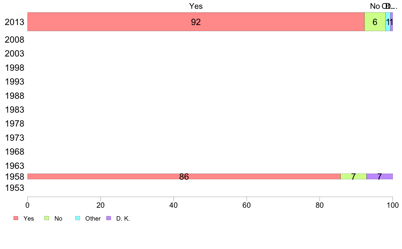Viewport: 402px width, 249px height.
Task: Click the red Yes legend swatch
Action: coord(16,218)
